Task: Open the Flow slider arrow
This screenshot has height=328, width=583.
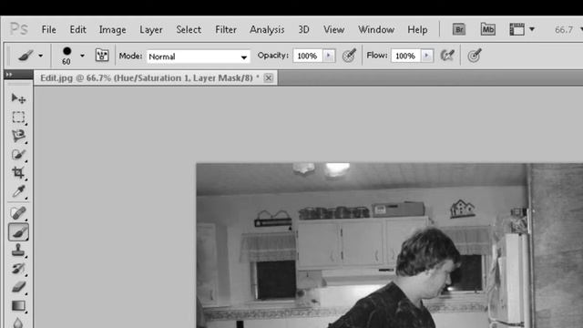Action: pyautogui.click(x=427, y=56)
